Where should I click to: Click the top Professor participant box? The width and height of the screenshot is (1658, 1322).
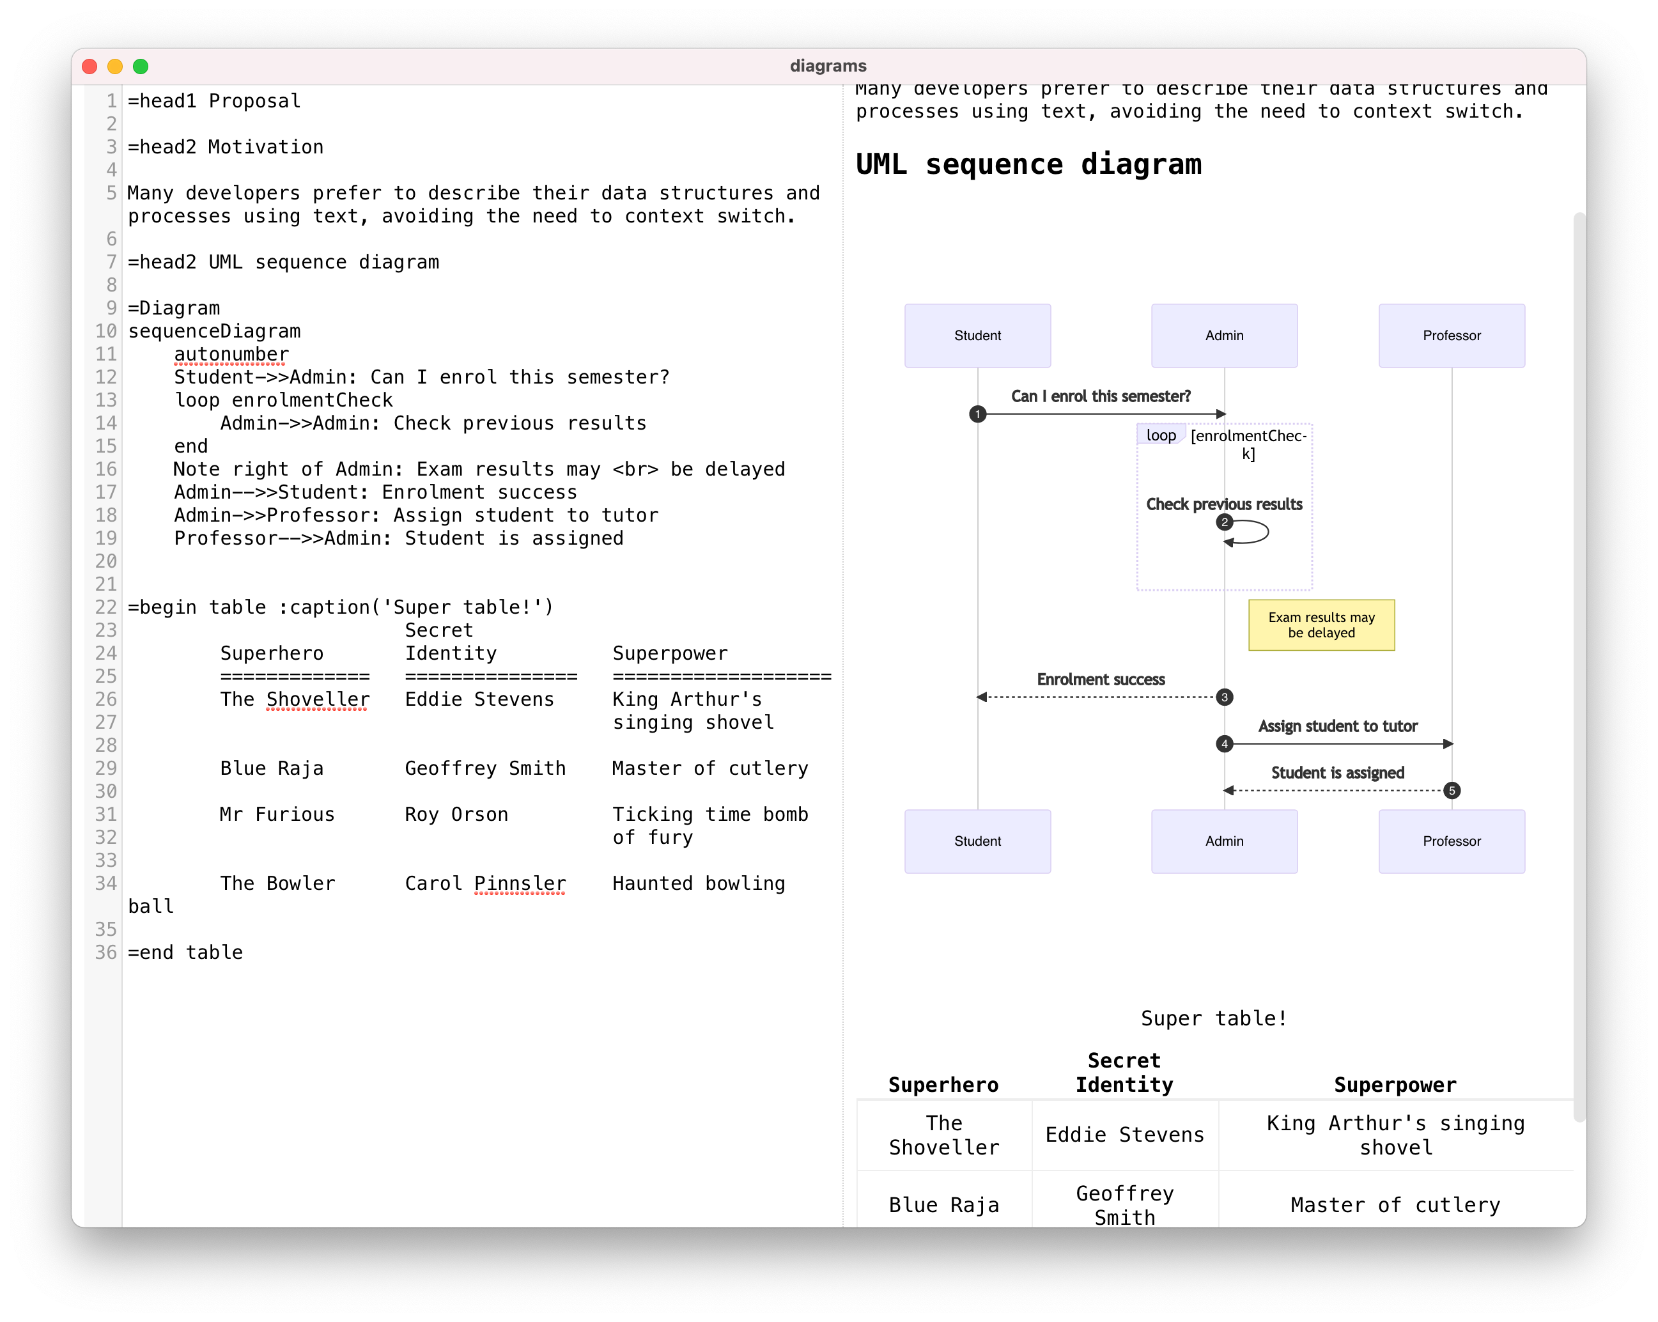(x=1451, y=336)
